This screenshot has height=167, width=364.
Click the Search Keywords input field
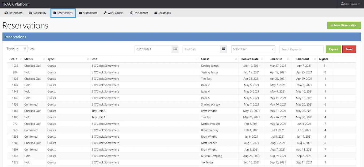click(x=301, y=49)
